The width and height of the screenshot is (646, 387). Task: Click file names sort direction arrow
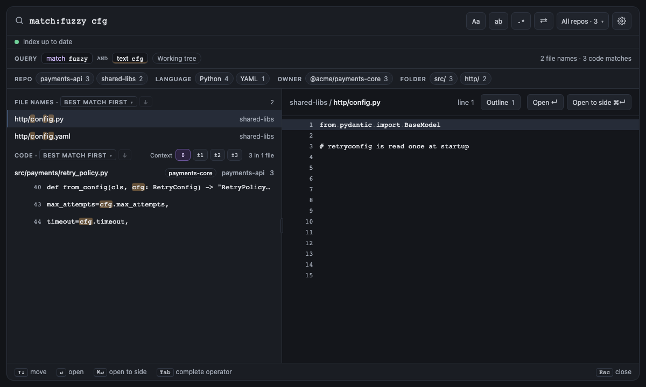tap(145, 102)
